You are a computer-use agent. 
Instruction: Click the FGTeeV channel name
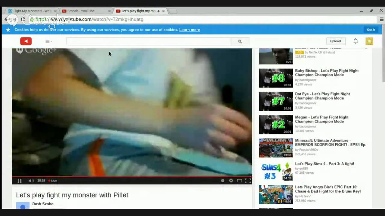(305, 196)
